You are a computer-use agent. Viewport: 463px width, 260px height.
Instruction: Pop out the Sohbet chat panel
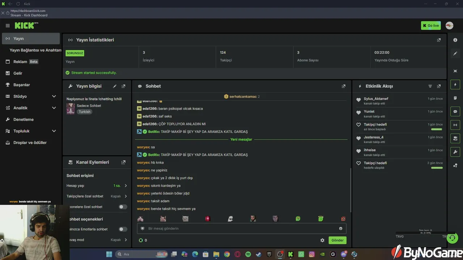343,86
